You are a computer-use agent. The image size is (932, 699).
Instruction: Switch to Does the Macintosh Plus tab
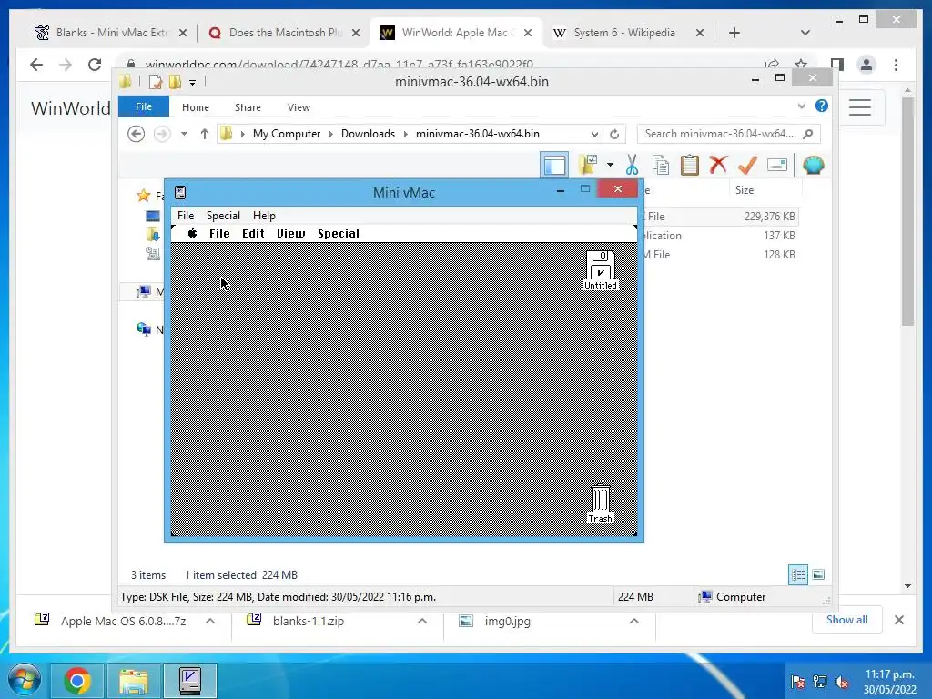click(x=285, y=33)
